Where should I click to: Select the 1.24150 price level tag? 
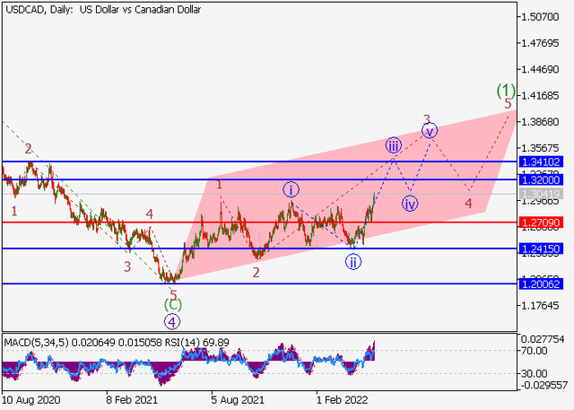coord(540,249)
